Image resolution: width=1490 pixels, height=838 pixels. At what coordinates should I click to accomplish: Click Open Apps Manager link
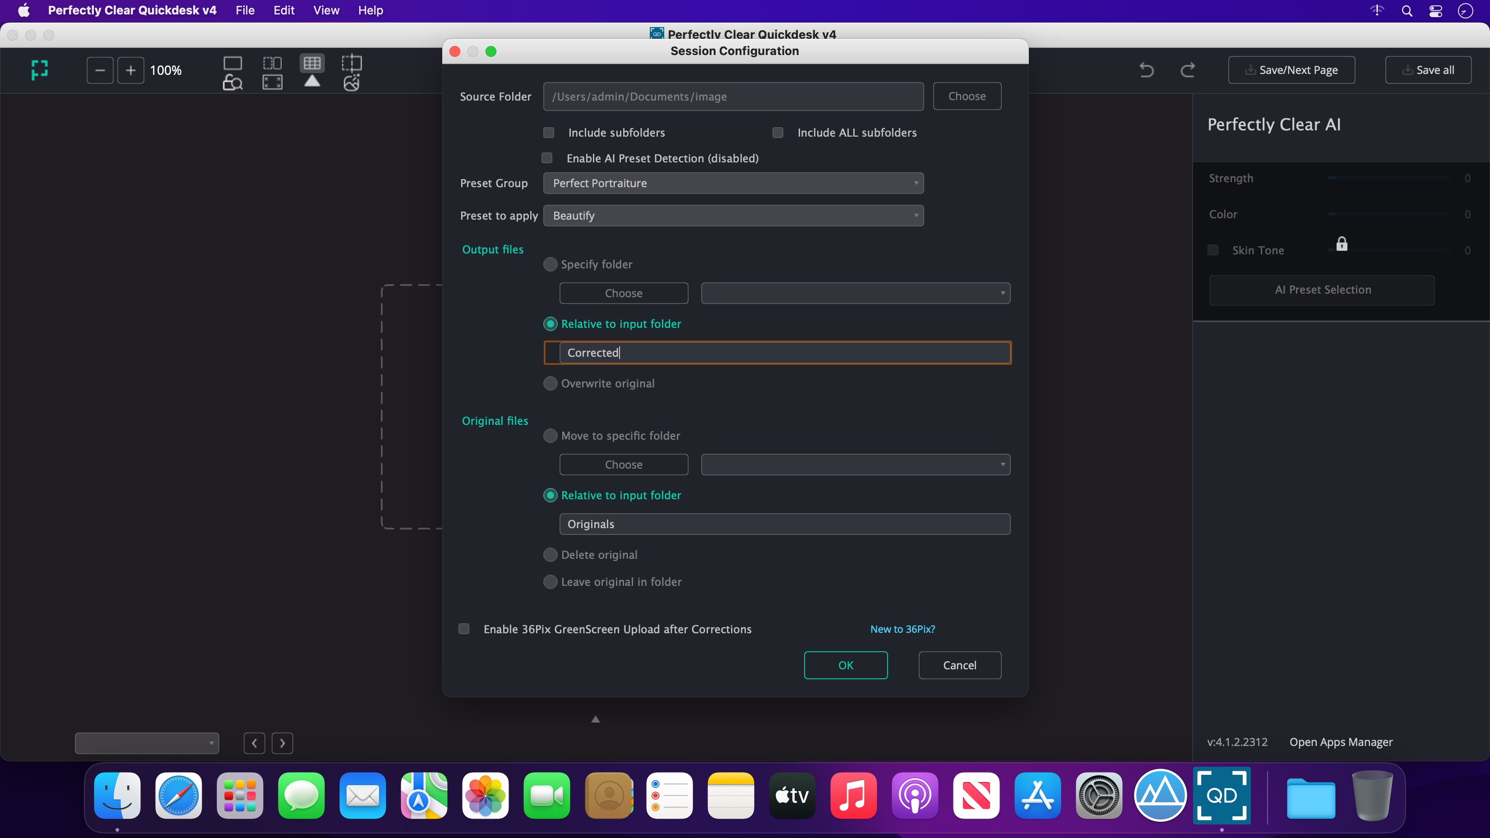pos(1341,742)
